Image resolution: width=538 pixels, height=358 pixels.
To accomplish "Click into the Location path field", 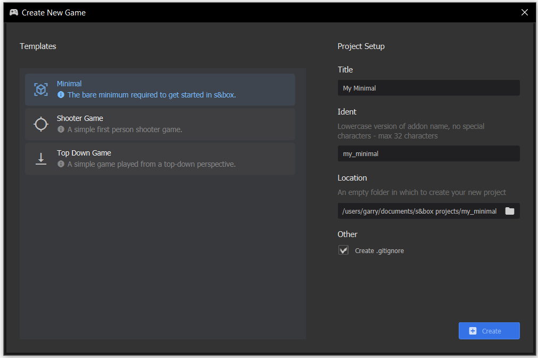I will point(419,211).
